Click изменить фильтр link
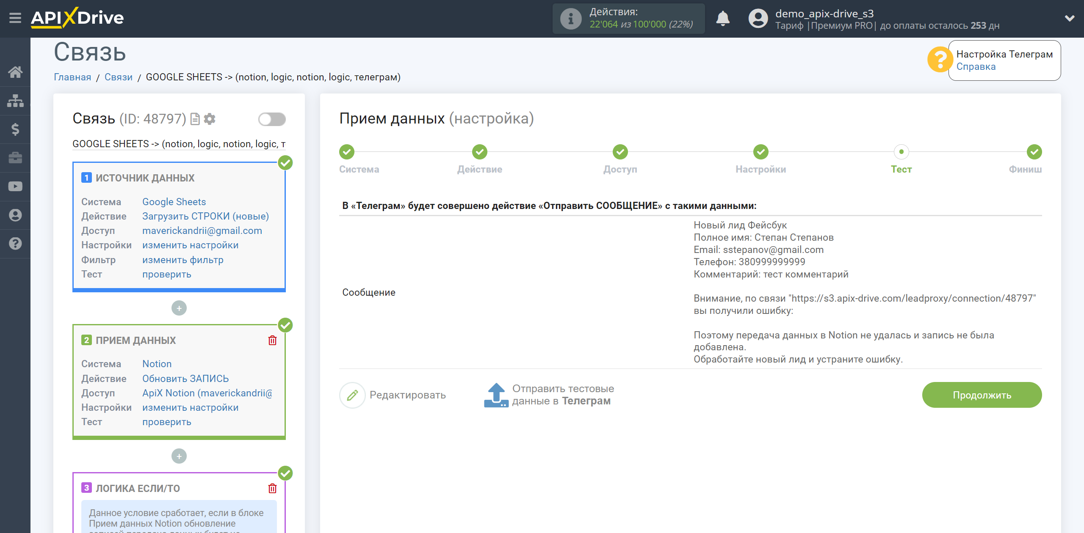Screen dimensions: 1084x533 pyautogui.click(x=183, y=260)
